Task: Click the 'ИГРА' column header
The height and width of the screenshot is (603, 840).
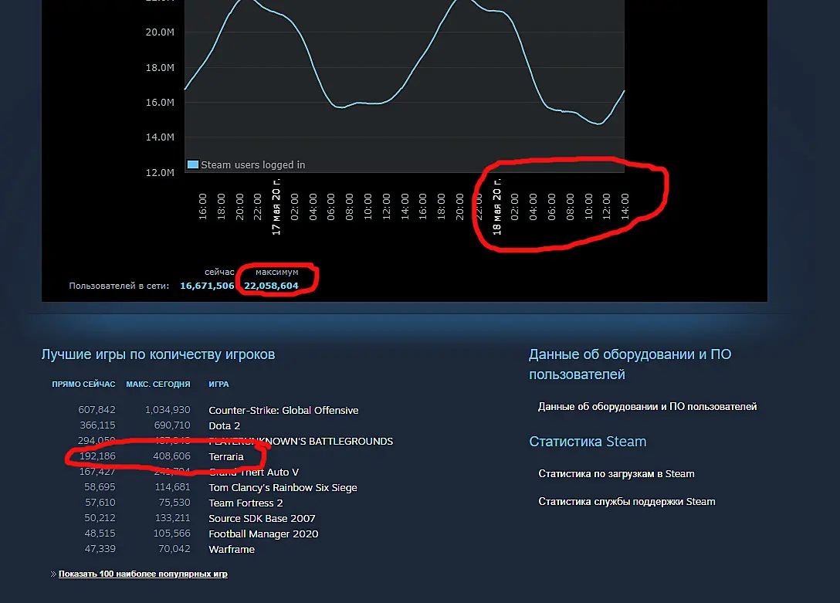Action: 218,384
